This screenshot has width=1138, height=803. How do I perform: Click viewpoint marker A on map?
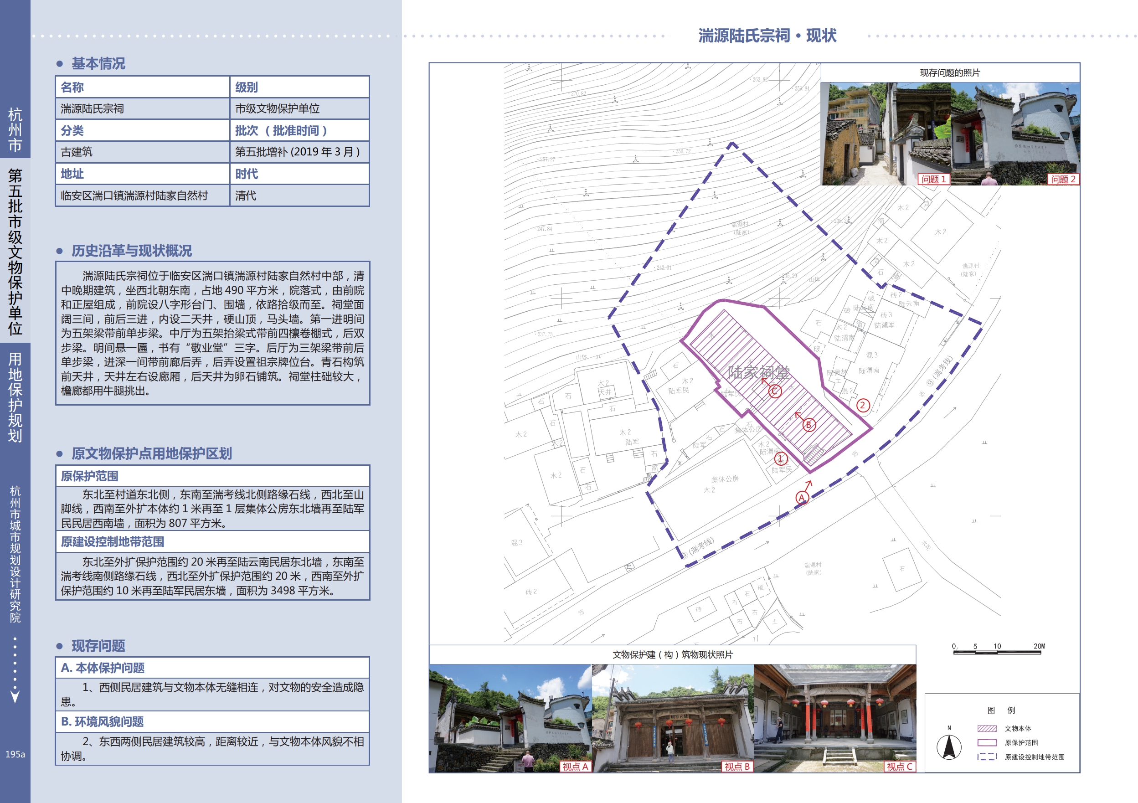[x=802, y=497]
